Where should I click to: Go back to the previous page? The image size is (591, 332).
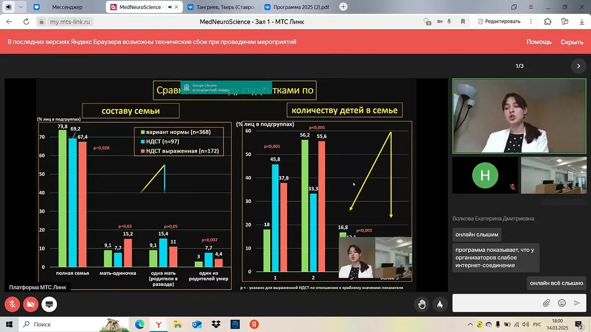coord(9,21)
